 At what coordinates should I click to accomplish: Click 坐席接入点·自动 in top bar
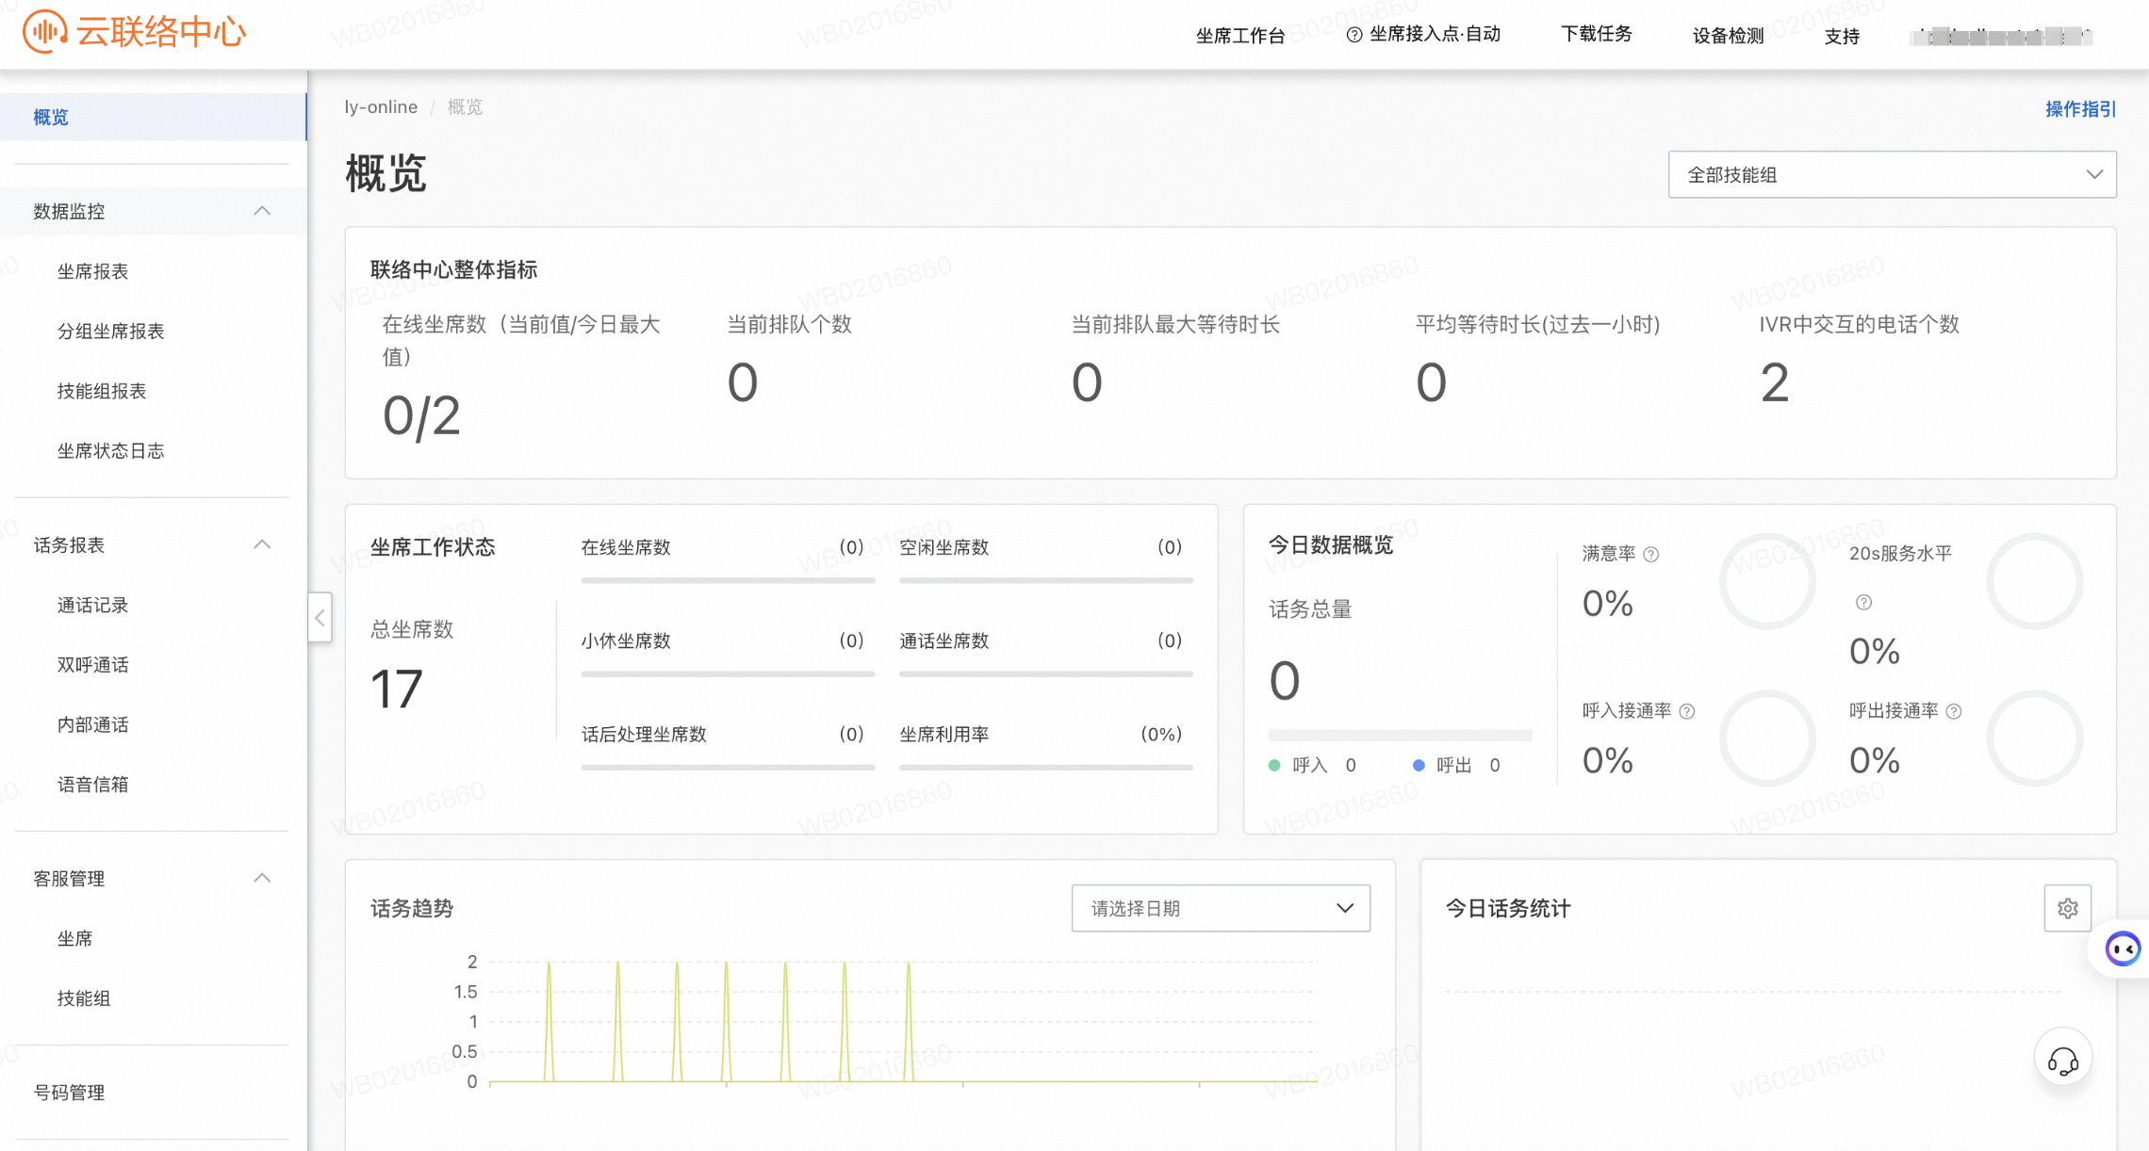(x=1435, y=35)
